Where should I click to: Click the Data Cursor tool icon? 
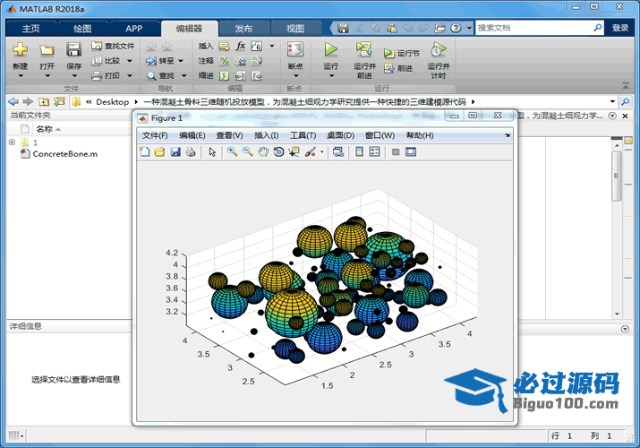click(x=294, y=152)
